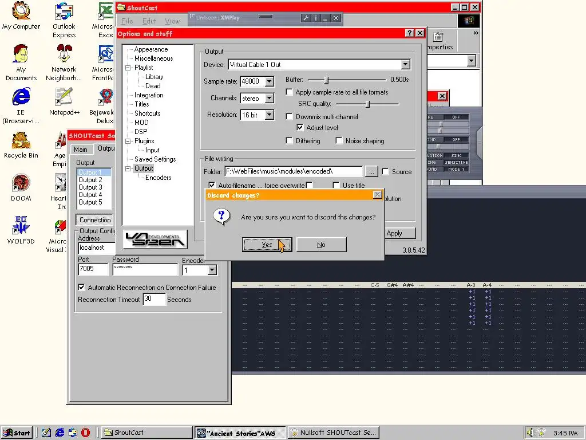The image size is (586, 440).
Task: Select the Connection tab in SHOUTcast Source
Action: click(95, 220)
